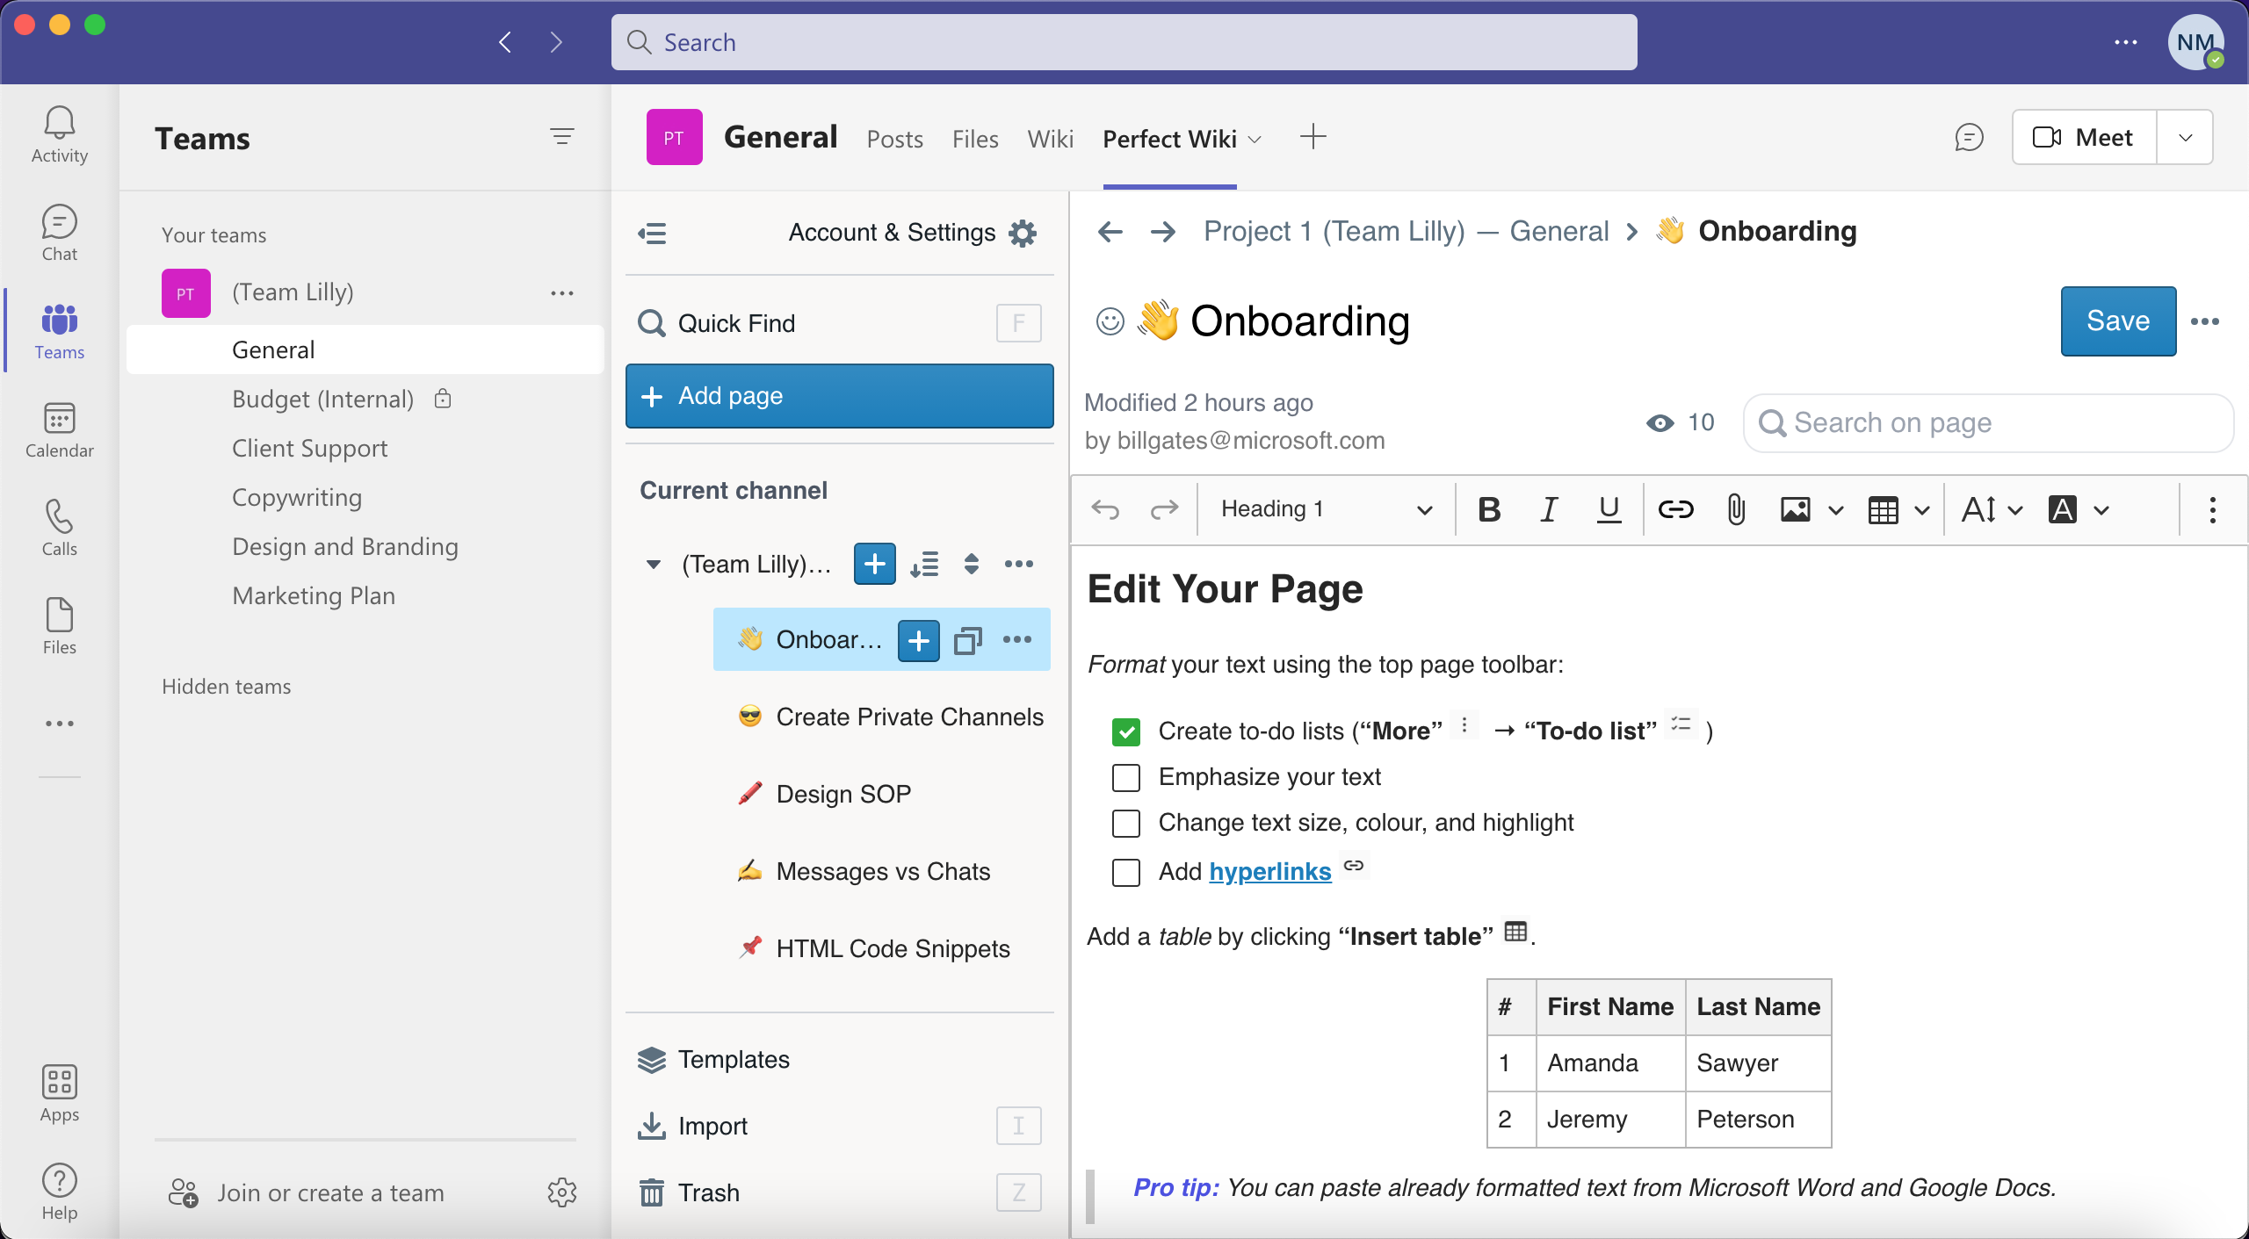The width and height of the screenshot is (2249, 1239).
Task: Open the Design SOP page
Action: pyautogui.click(x=842, y=794)
